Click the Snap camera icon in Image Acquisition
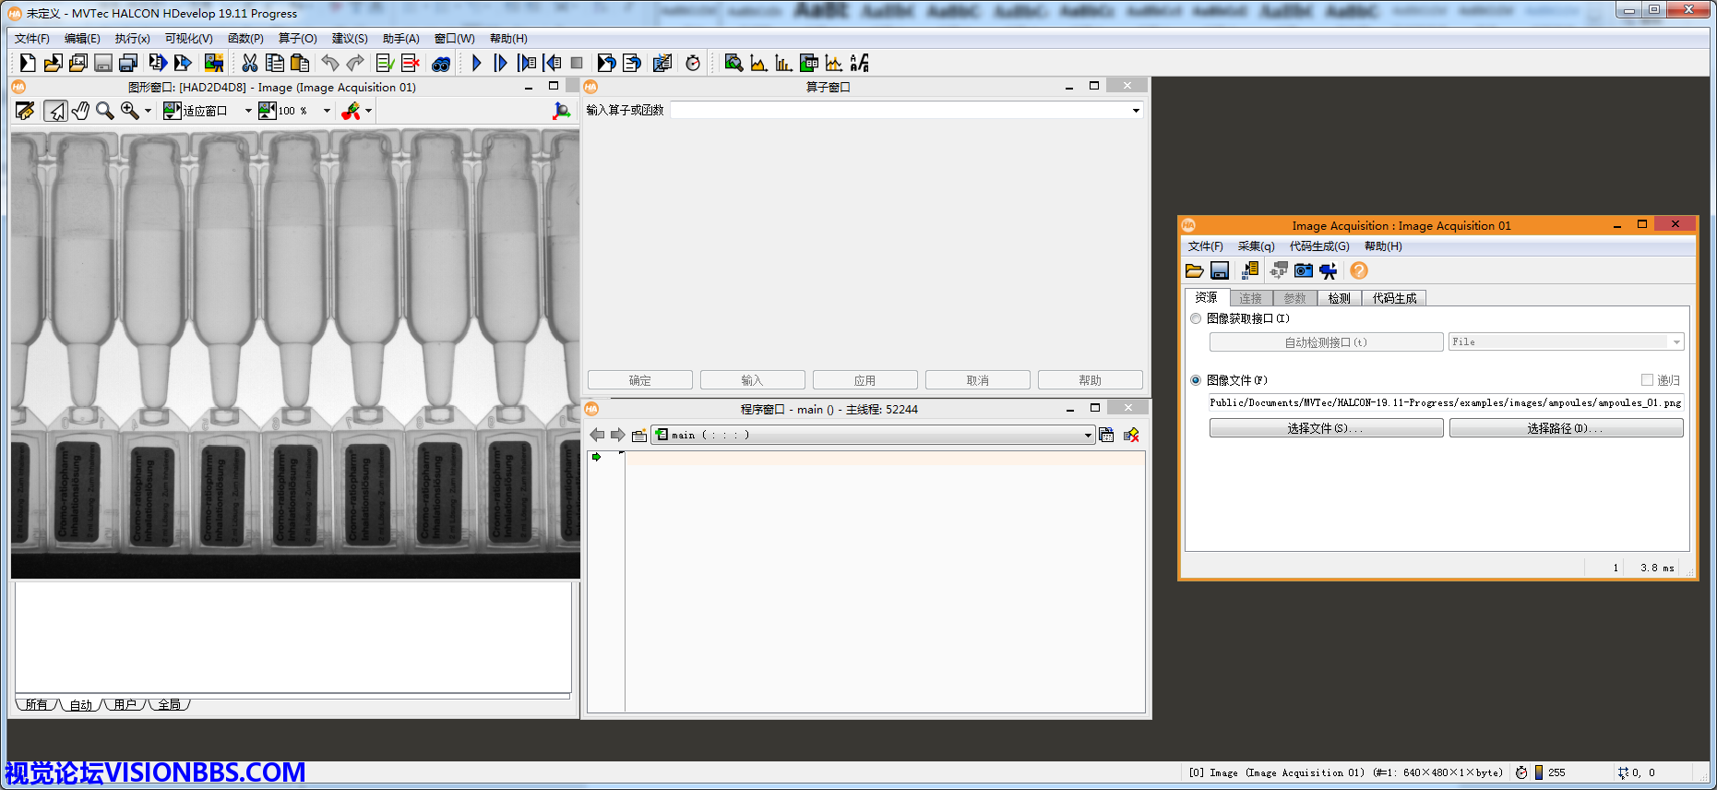 point(1303,270)
